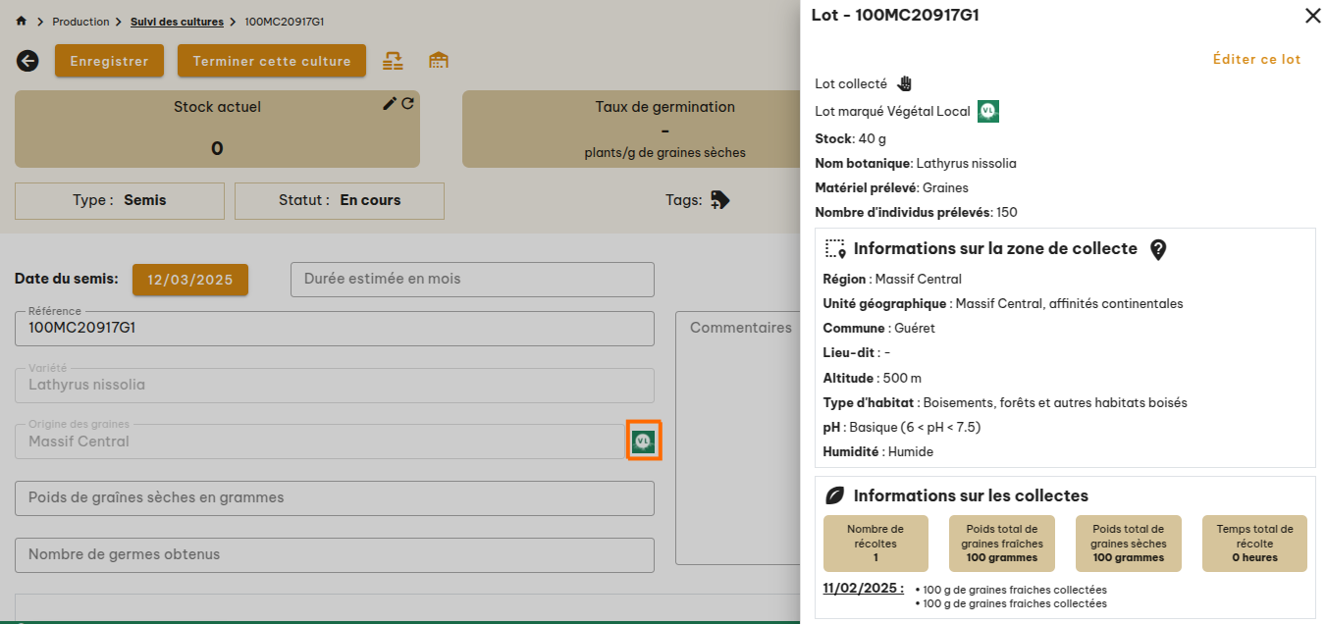This screenshot has width=1326, height=624.
Task: Click the stacked rows transfer icon
Action: [x=393, y=61]
